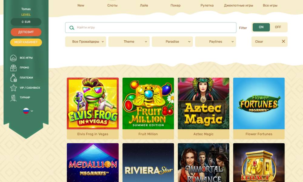Viewport: 303px width, 182px height.
Task: Click the shell icon beside Все игры
Action: point(13,58)
